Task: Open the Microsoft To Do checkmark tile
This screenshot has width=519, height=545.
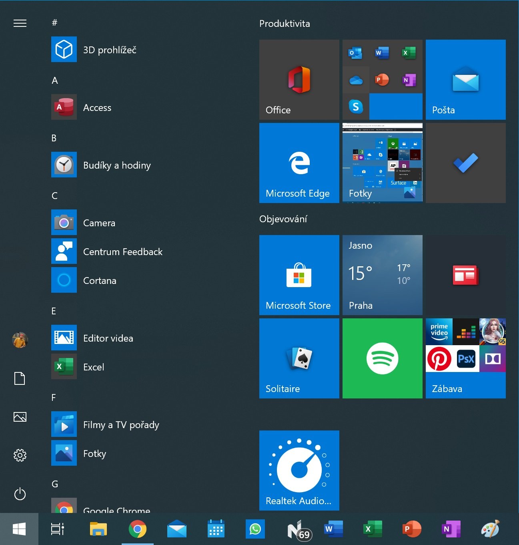Action: click(465, 163)
